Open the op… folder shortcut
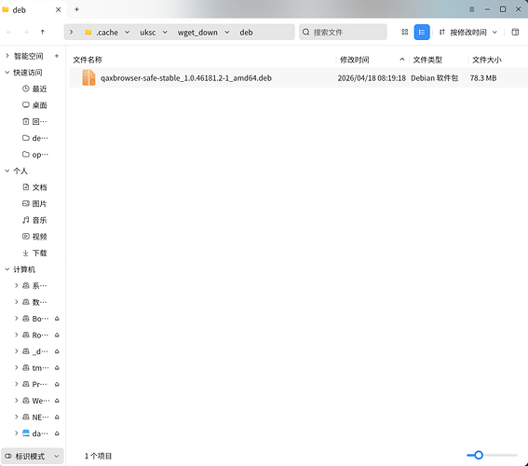The image size is (528, 466). tap(34, 155)
